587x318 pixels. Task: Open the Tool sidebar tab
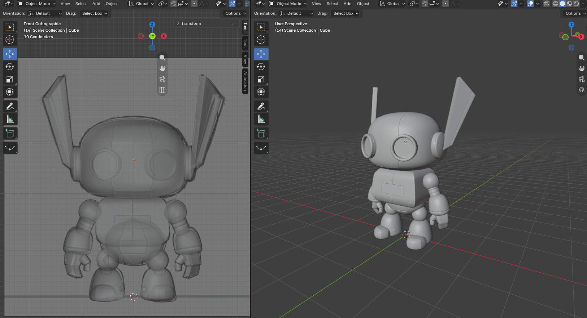(245, 43)
